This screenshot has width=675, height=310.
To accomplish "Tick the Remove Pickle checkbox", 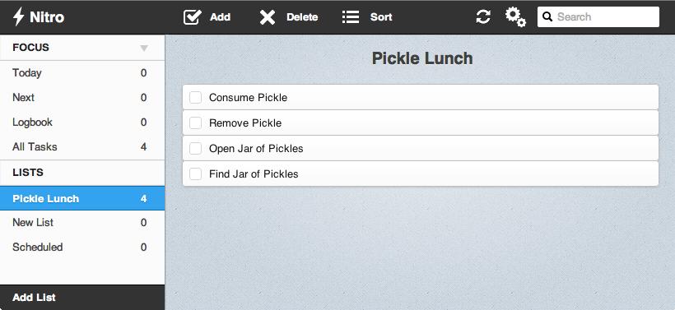I will click(x=195, y=123).
